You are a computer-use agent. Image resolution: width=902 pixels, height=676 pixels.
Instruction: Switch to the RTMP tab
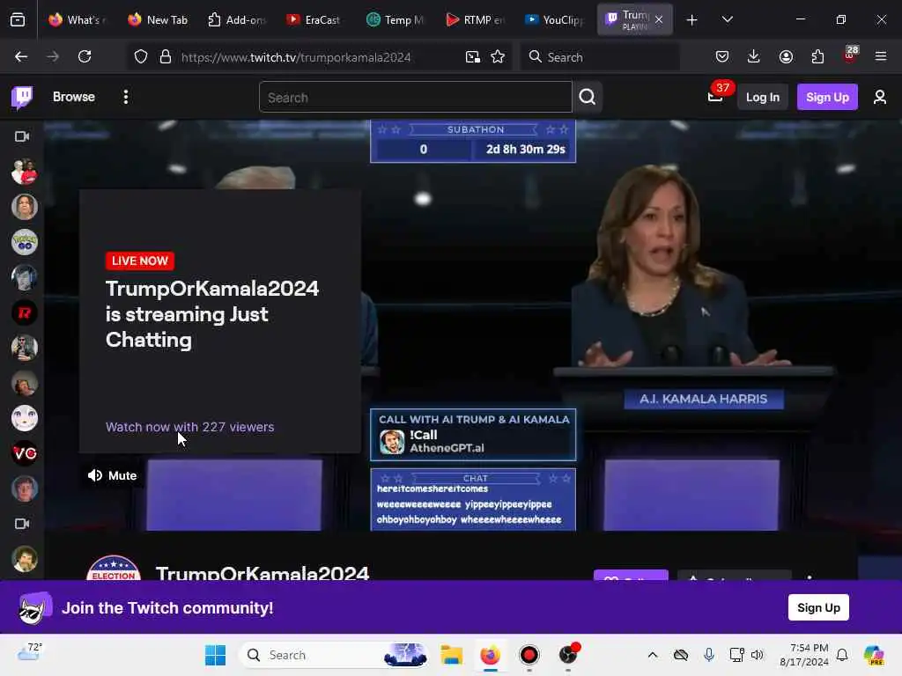click(x=475, y=20)
